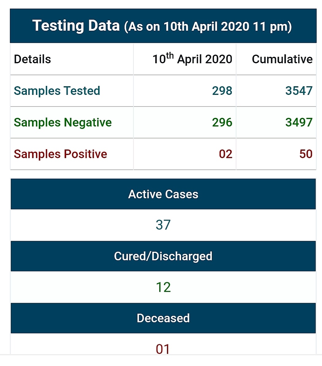Select the deceased count 01
Image resolution: width=322 pixels, height=366 pixels.
[163, 349]
